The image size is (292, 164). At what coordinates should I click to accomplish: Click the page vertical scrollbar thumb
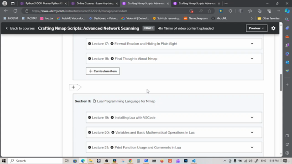pyautogui.click(x=281, y=82)
